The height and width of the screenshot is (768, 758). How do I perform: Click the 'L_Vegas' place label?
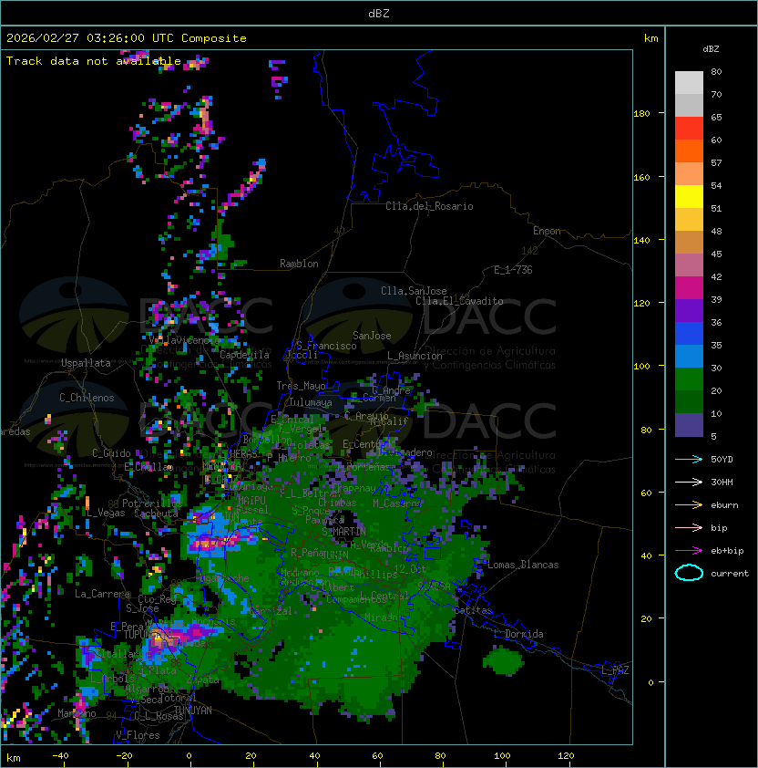point(105,513)
